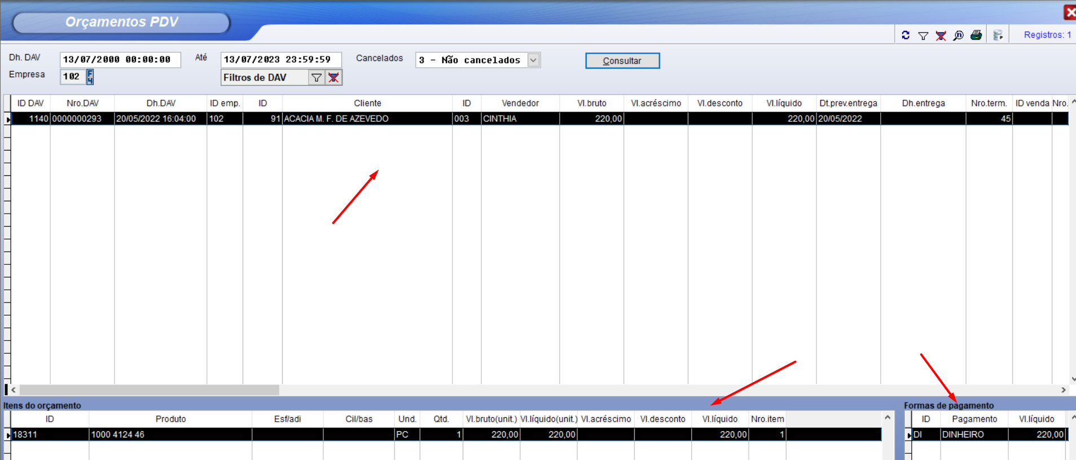Viewport: 1076px width, 460px height.
Task: Clear filters with the crossed funnel toolbar icon
Action: [x=941, y=36]
